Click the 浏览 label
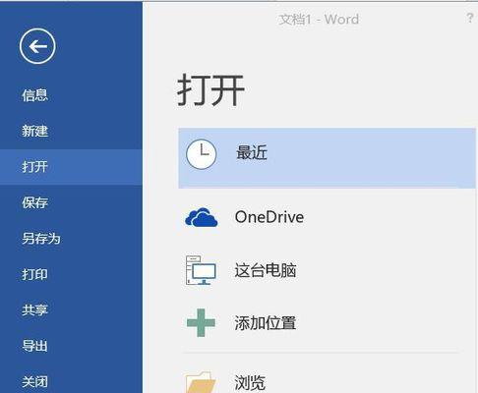 (250, 382)
